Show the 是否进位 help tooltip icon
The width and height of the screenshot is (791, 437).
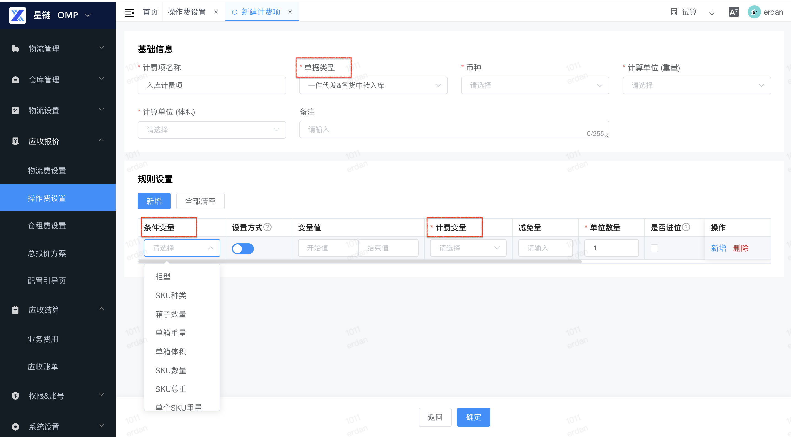coord(686,227)
